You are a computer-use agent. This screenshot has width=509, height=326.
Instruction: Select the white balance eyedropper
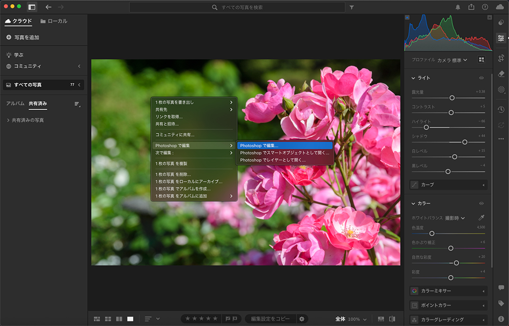[x=481, y=218]
